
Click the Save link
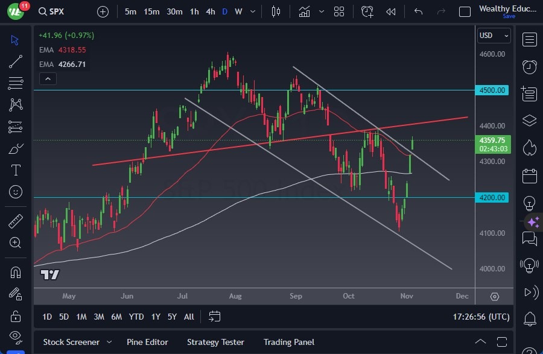pos(510,17)
